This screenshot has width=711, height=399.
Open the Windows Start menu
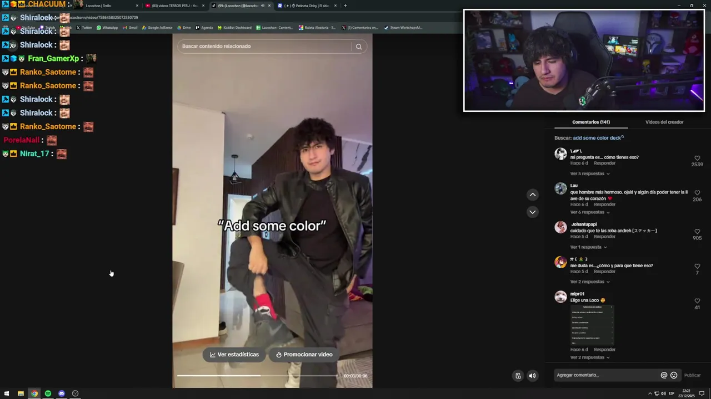[x=7, y=393]
